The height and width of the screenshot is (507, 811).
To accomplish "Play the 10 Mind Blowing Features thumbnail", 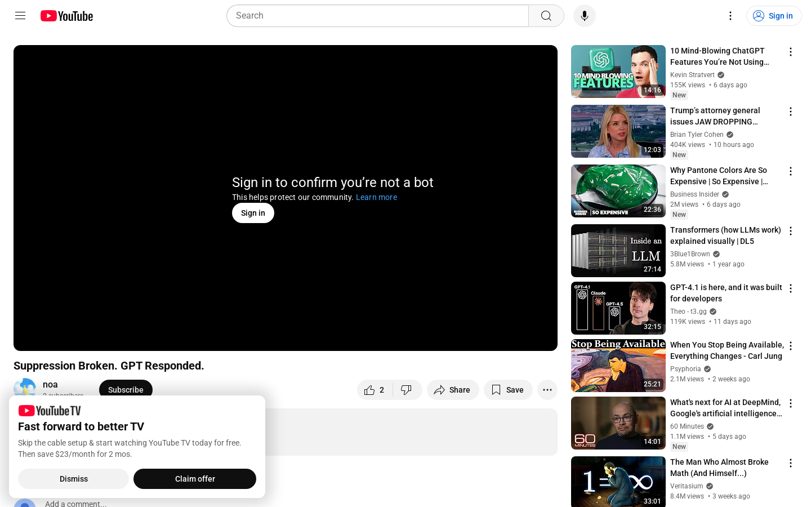I will point(618,72).
